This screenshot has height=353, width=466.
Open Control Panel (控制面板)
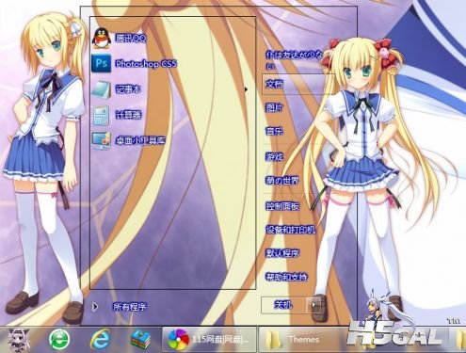[x=282, y=206]
